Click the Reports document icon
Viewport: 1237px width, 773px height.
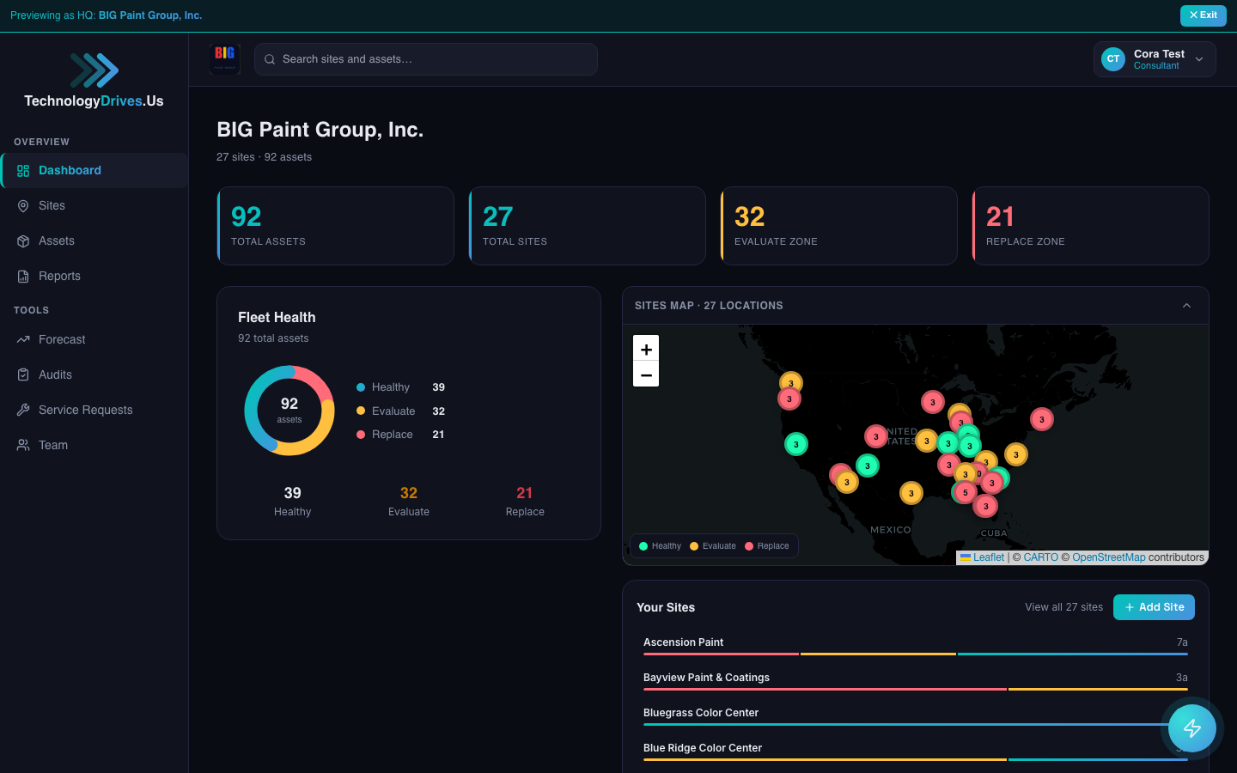(x=23, y=277)
